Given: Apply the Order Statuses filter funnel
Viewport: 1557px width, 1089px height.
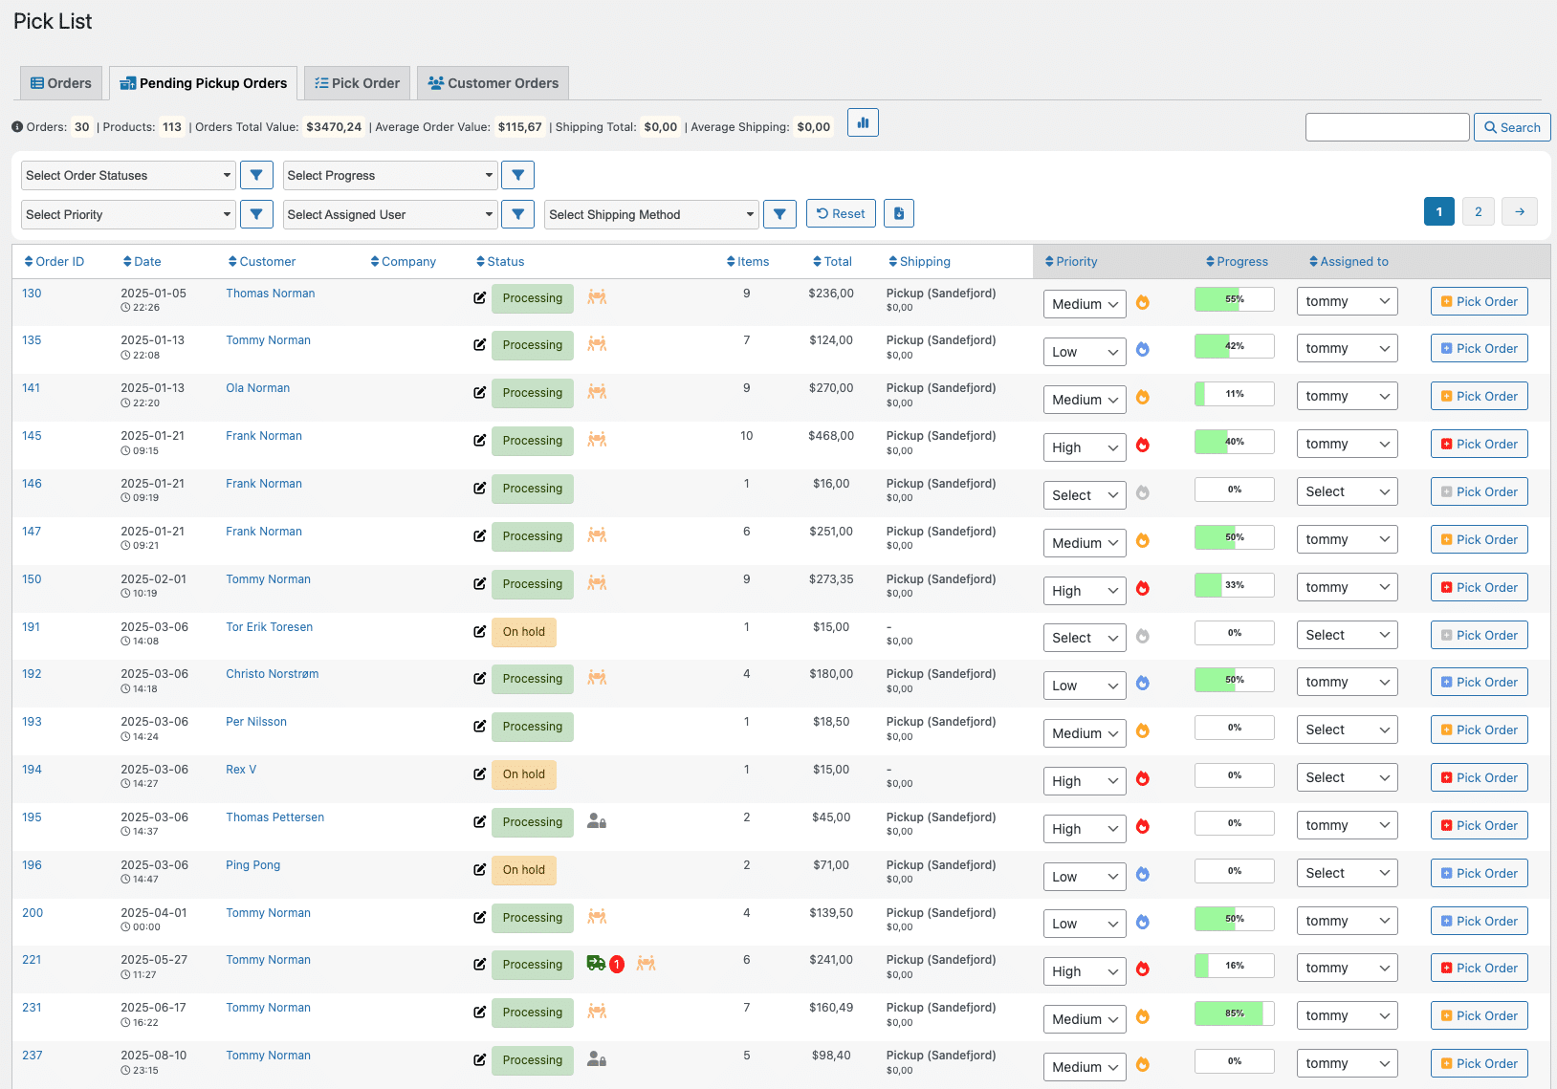Looking at the screenshot, I should click(x=256, y=175).
